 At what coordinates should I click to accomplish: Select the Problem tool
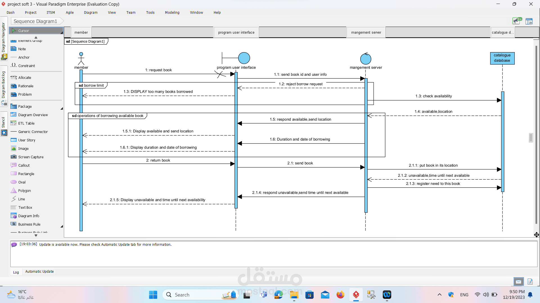click(x=24, y=94)
